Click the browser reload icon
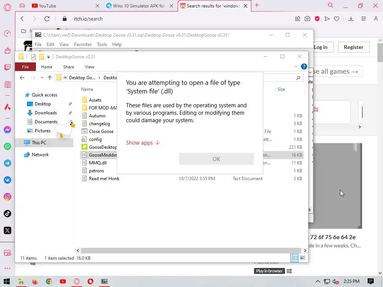The image size is (383, 287). pos(47,19)
